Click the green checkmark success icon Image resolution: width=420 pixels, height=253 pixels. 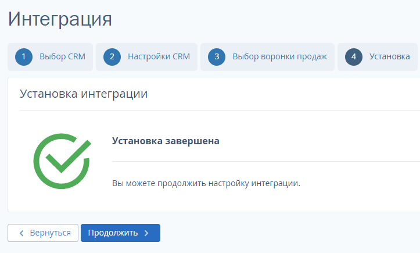coord(62,161)
